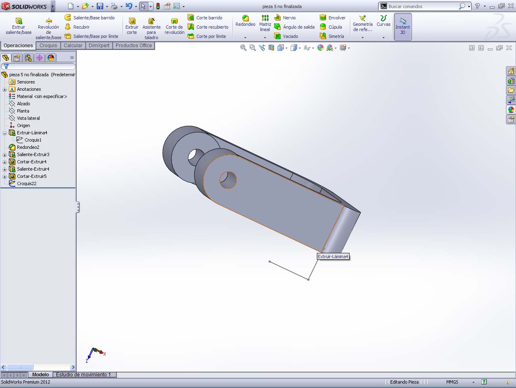
Task: Open the ConfigurationManager panel tab
Action: tap(28, 58)
